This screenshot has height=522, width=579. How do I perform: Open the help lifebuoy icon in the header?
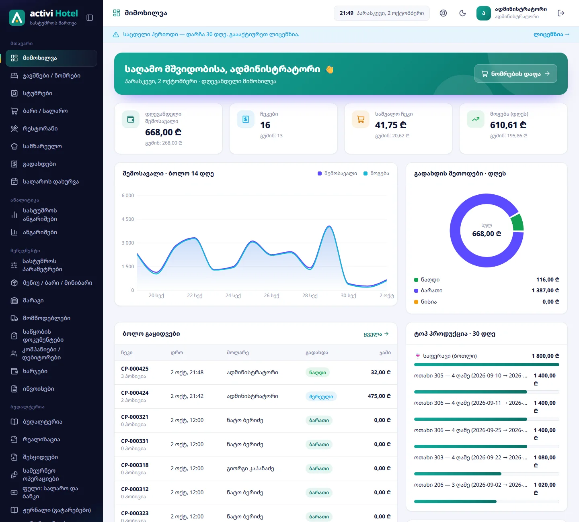click(x=443, y=13)
